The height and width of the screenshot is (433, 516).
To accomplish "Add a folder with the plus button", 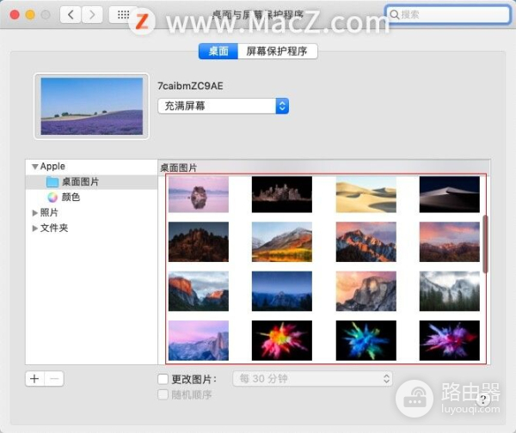I will [35, 379].
